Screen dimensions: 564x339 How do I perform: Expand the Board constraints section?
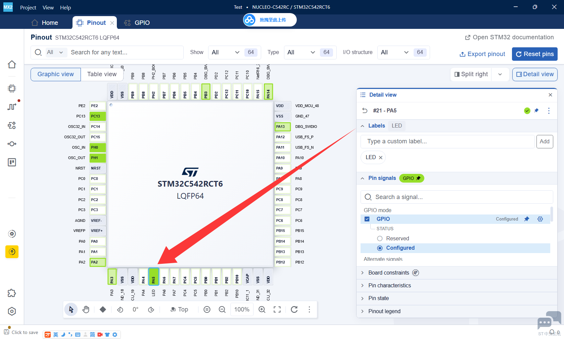click(363, 273)
